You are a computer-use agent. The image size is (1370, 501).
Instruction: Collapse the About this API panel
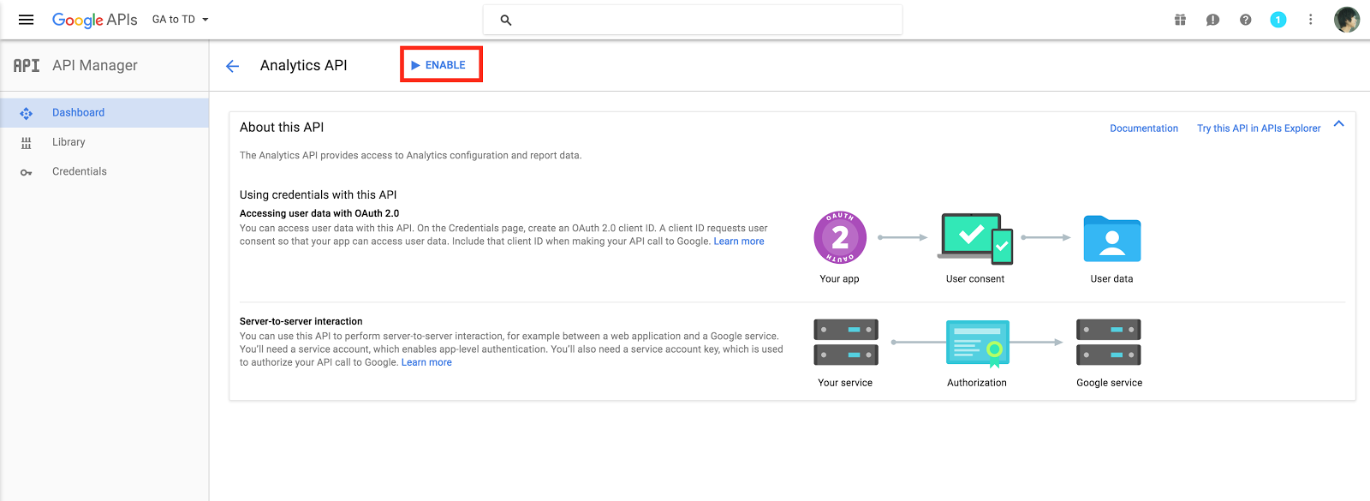click(x=1339, y=124)
